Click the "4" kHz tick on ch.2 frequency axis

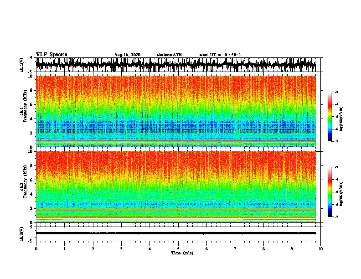point(32,194)
